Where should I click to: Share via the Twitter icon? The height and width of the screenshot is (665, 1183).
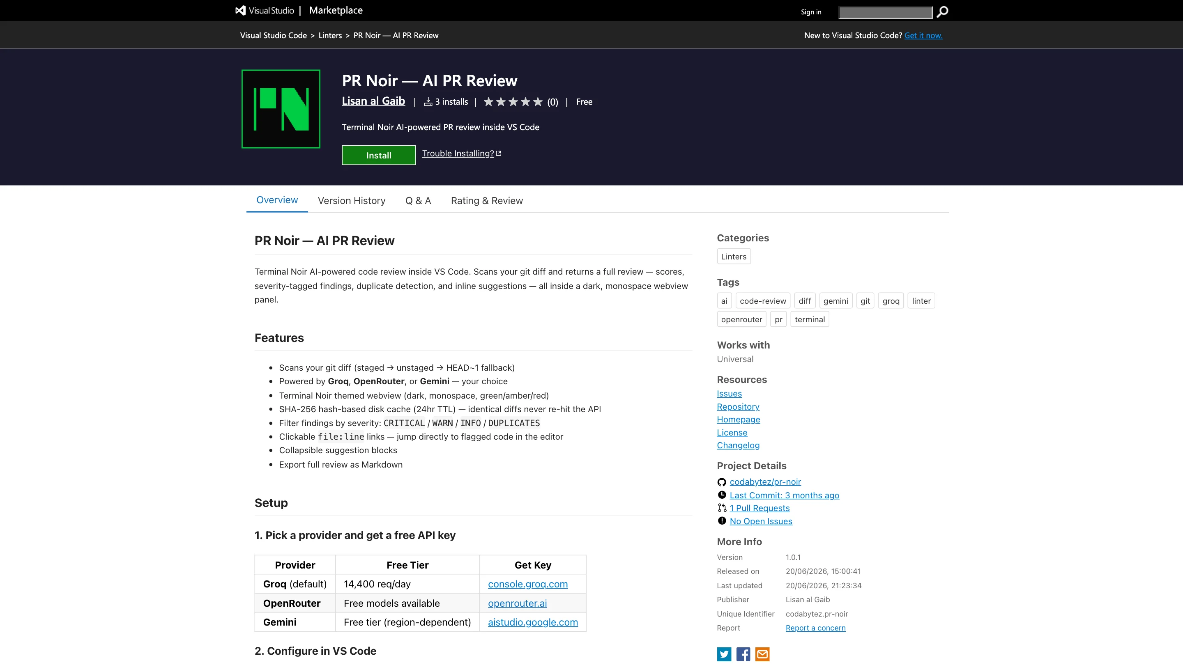coord(724,654)
